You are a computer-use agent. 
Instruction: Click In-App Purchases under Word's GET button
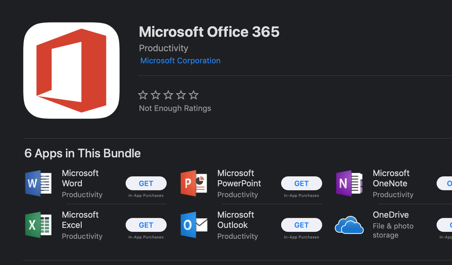(x=146, y=196)
